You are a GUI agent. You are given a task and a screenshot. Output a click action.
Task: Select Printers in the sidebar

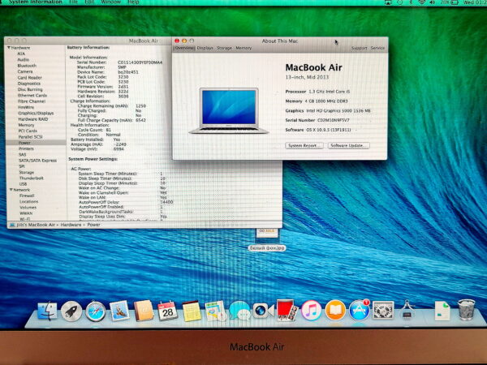coord(27,148)
